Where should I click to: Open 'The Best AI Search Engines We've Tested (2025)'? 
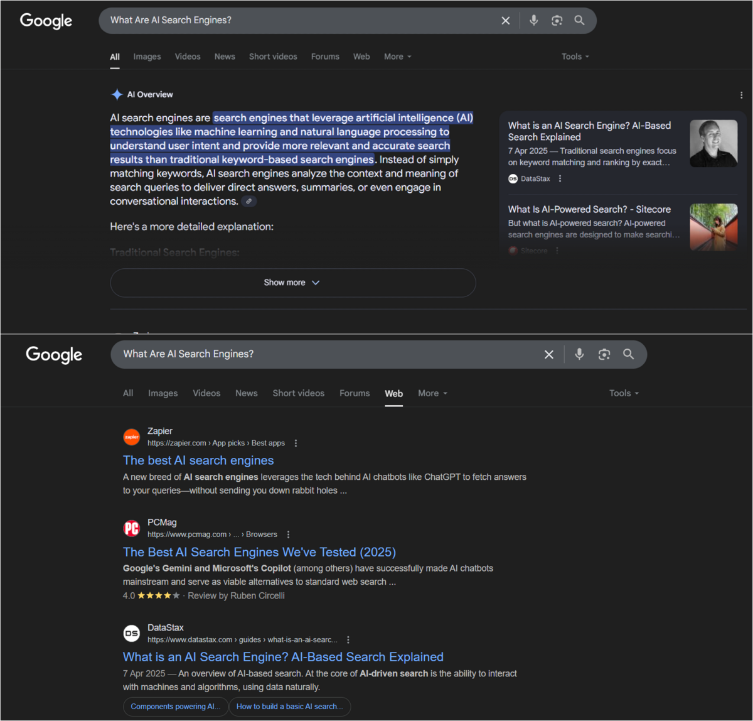coord(259,552)
